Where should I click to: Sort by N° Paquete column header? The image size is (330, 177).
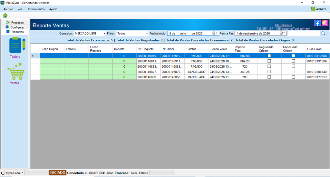click(149, 49)
